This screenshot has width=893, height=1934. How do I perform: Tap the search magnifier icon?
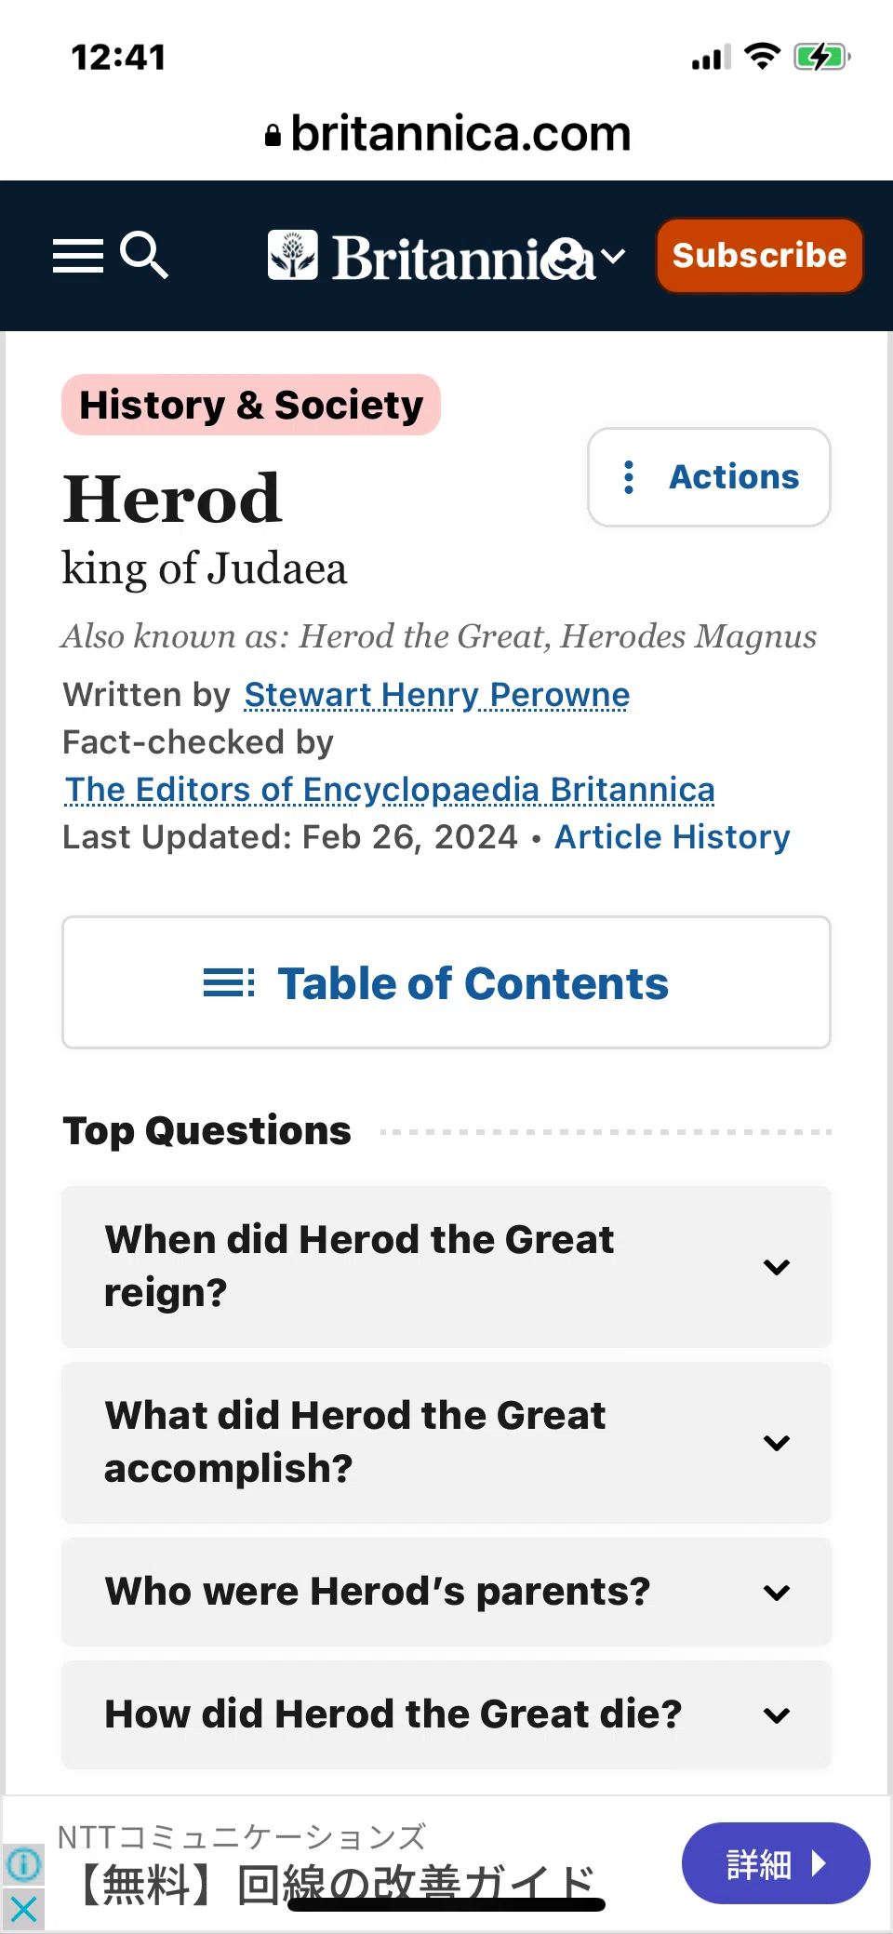coord(144,255)
